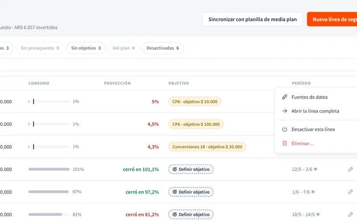The image size is (357, 223).
Task: Click Definir objetivo in the 97,2% row
Action: pos(191,192)
